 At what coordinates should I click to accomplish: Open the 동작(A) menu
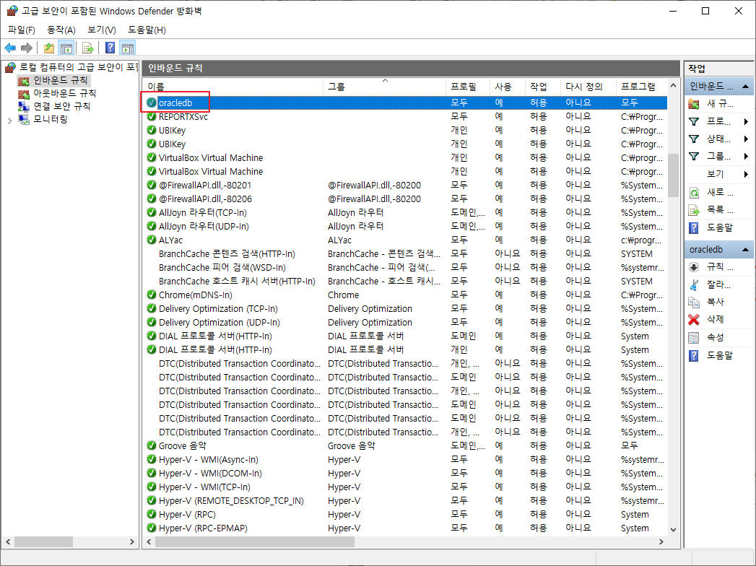(61, 30)
